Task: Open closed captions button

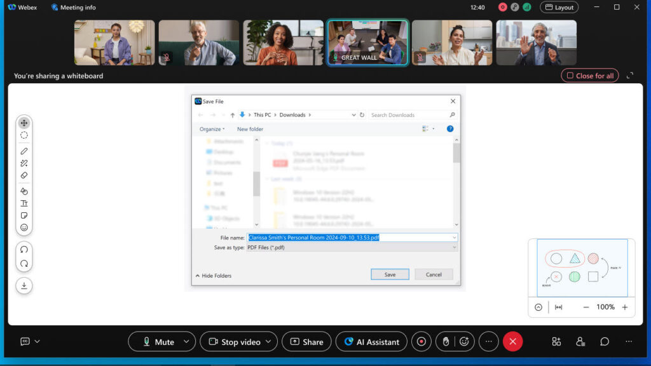Action: [x=25, y=341]
